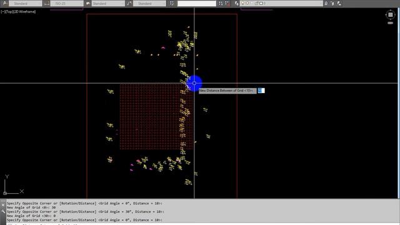This screenshot has height=225, width=400.
Task: Open the Table Style 'Standard' dropdown
Action: [108, 3]
